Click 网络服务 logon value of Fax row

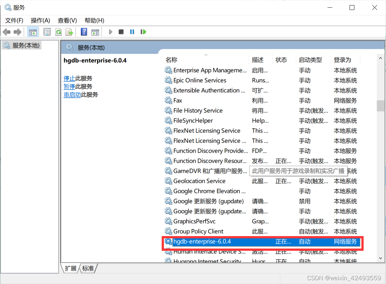(345, 100)
